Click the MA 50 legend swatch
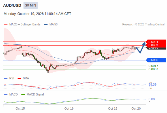Screen dimensions: 167x113 tap(46, 25)
